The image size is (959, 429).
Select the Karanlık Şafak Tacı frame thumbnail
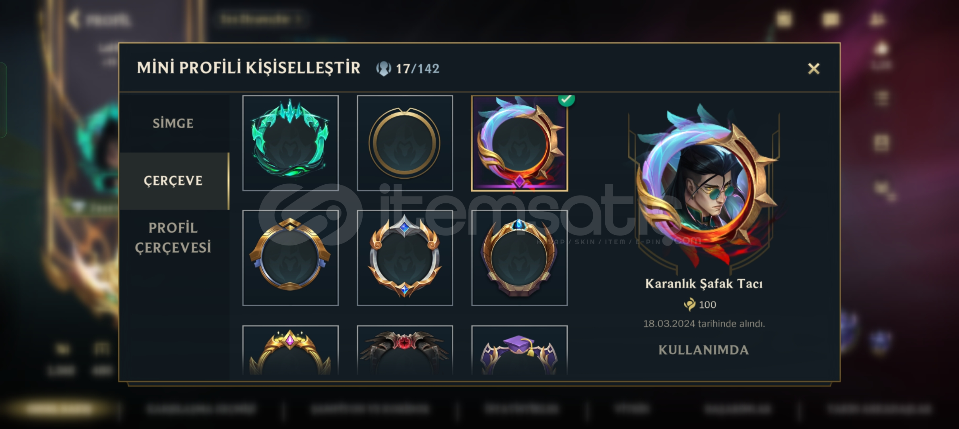point(519,143)
